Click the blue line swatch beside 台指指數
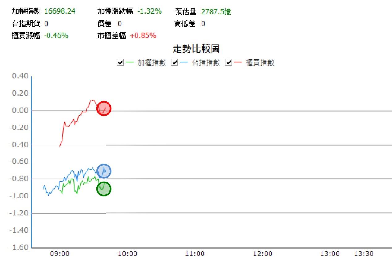Screen dimensions: 392x266 pyautogui.click(x=184, y=63)
